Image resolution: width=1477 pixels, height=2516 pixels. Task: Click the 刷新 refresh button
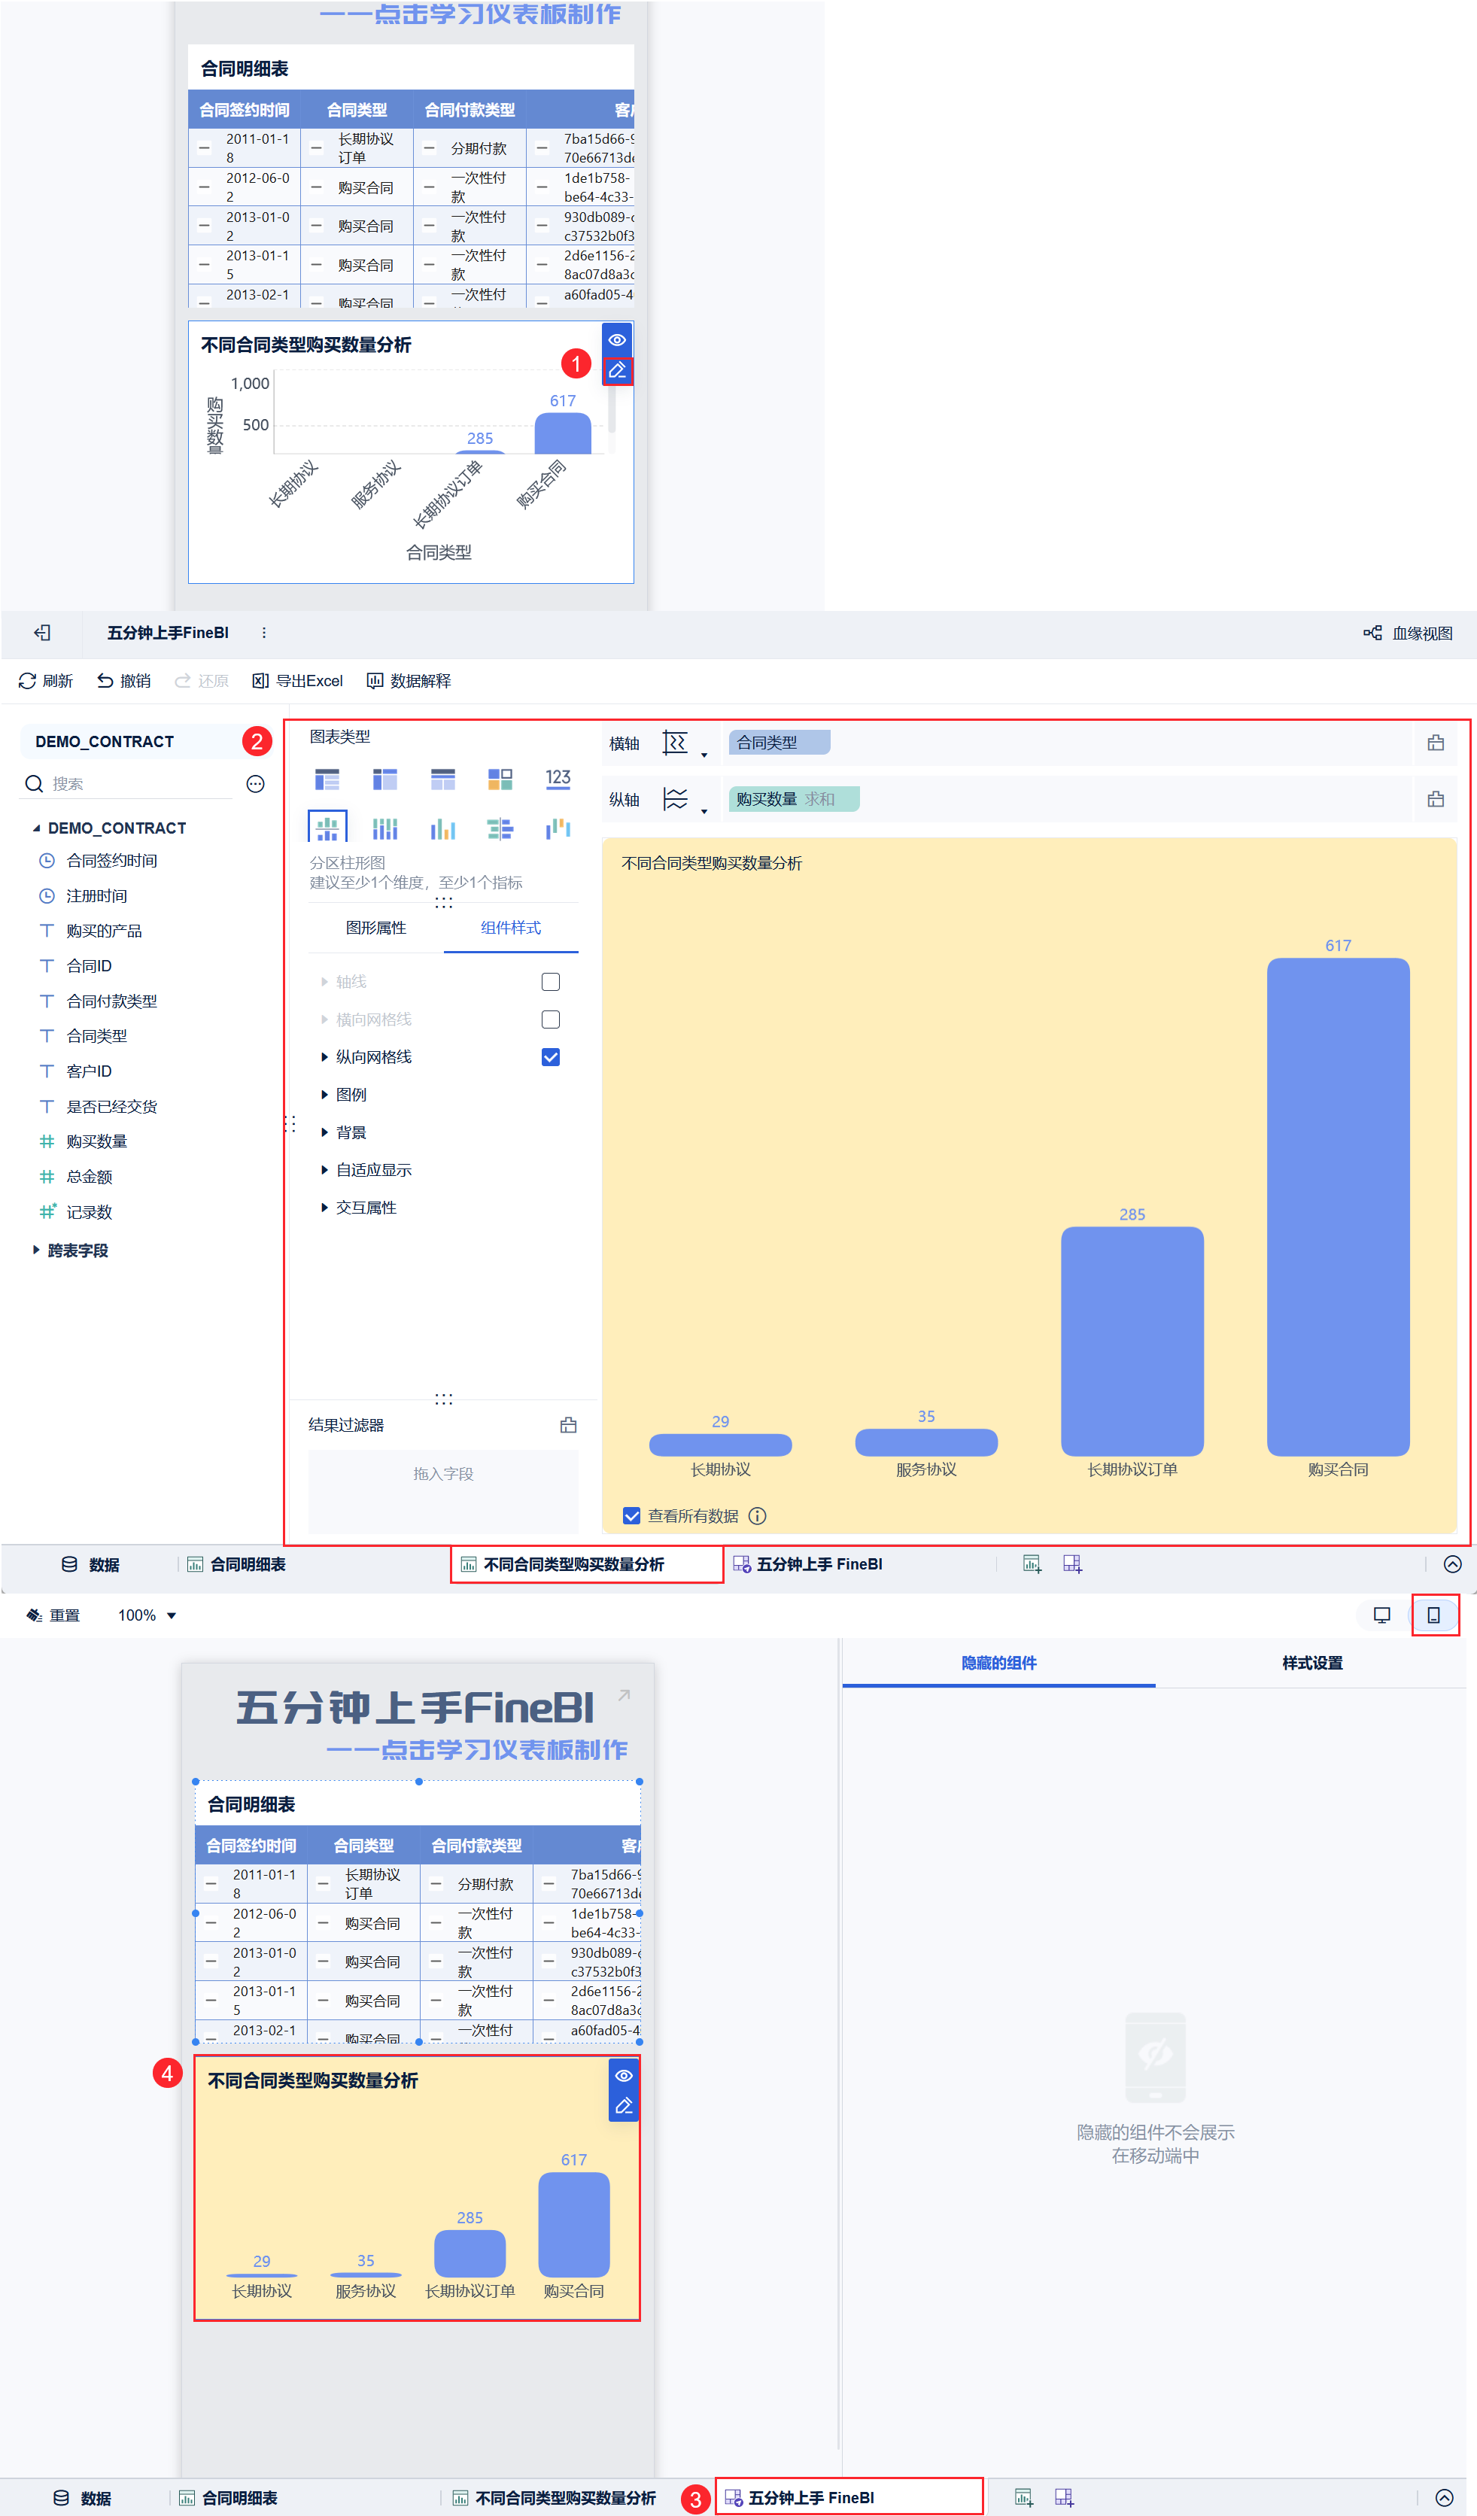pyautogui.click(x=46, y=681)
